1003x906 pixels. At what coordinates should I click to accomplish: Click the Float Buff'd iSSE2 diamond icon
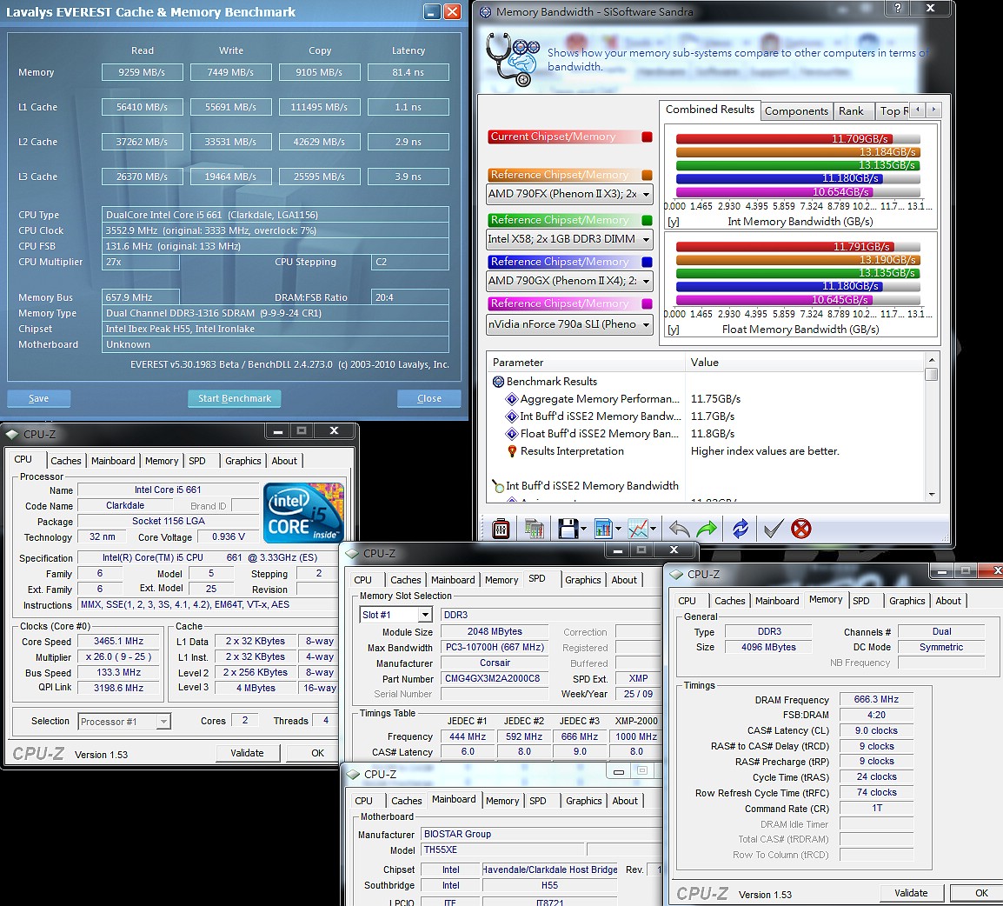point(512,434)
